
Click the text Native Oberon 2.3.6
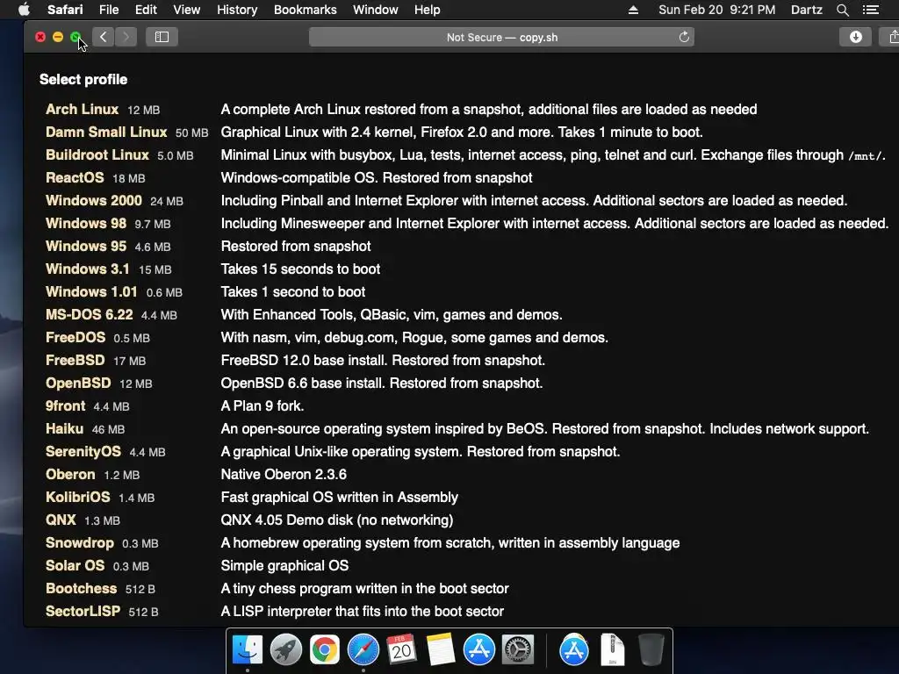tap(284, 475)
